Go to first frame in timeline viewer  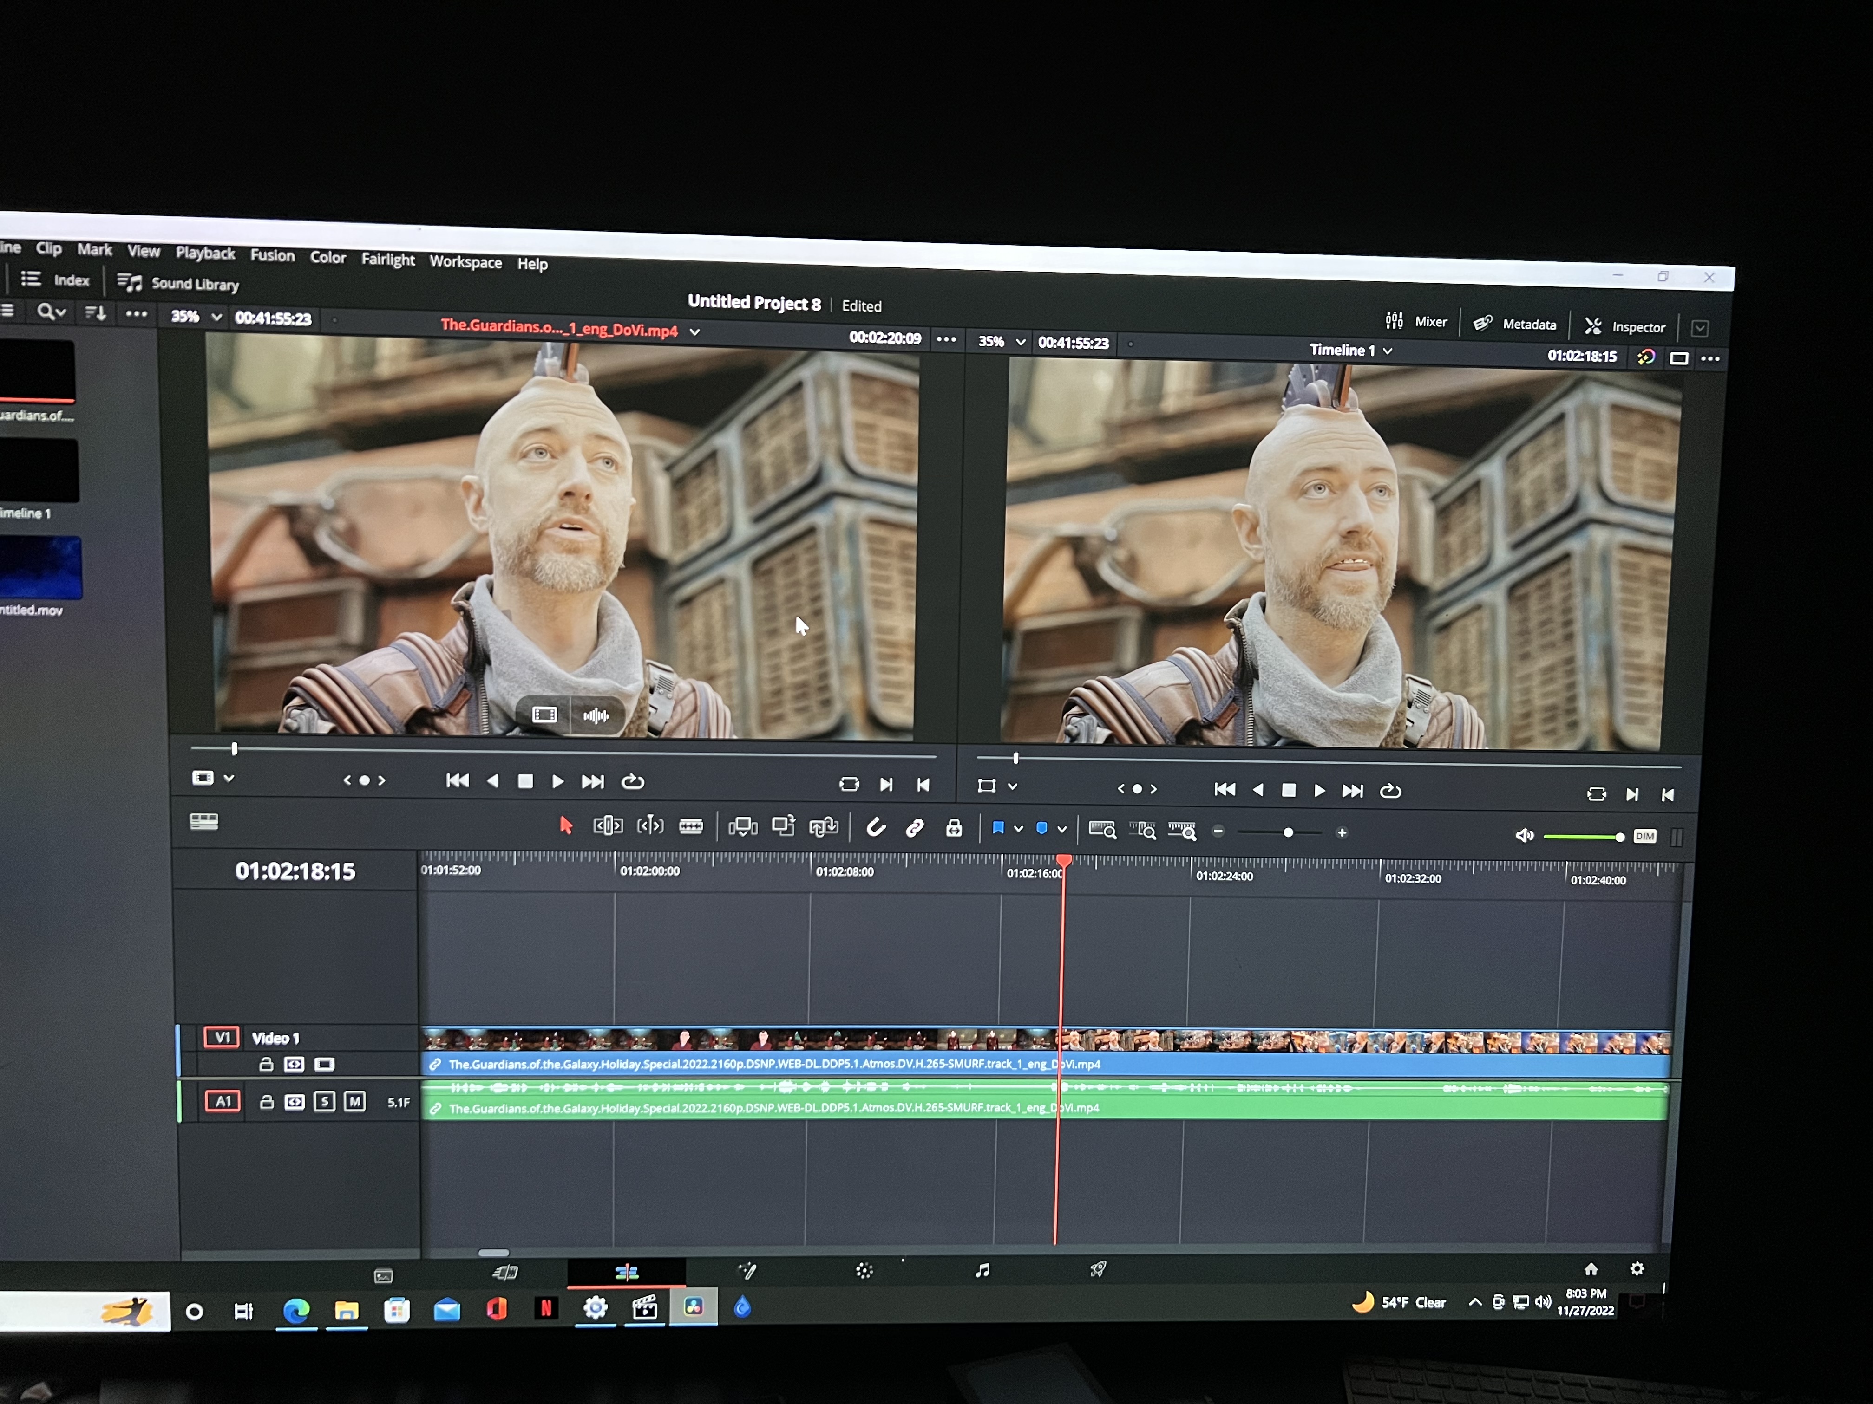[1225, 790]
